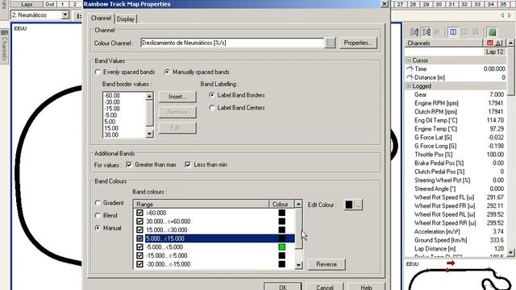Screen dimensions: 516x290
Task: Toggle the red M icon in Channels header
Action: click(x=489, y=43)
